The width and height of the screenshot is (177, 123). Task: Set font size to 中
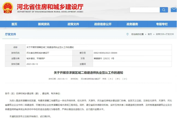[x=118, y=79]
